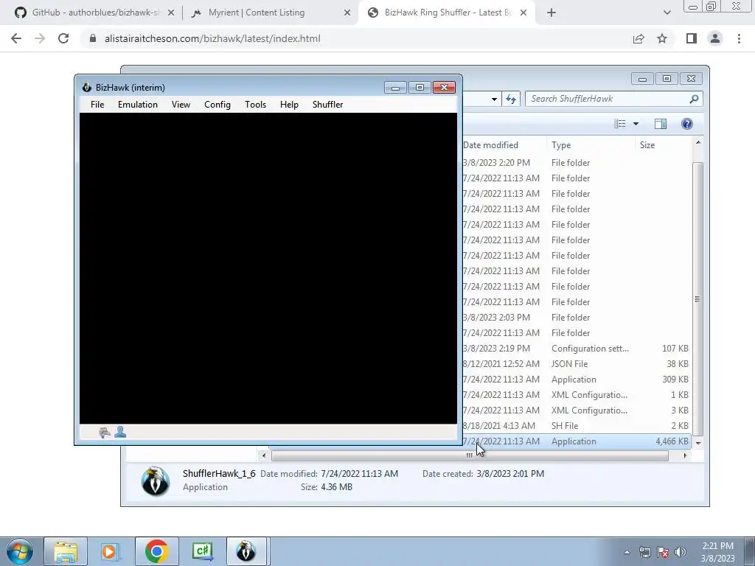This screenshot has width=755, height=566.
Task: Close the GitHub authorblues tab
Action: coord(171,13)
